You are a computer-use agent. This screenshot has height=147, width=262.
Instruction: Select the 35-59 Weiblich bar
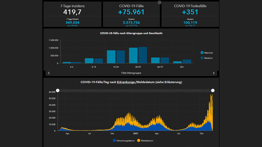click(x=142, y=55)
